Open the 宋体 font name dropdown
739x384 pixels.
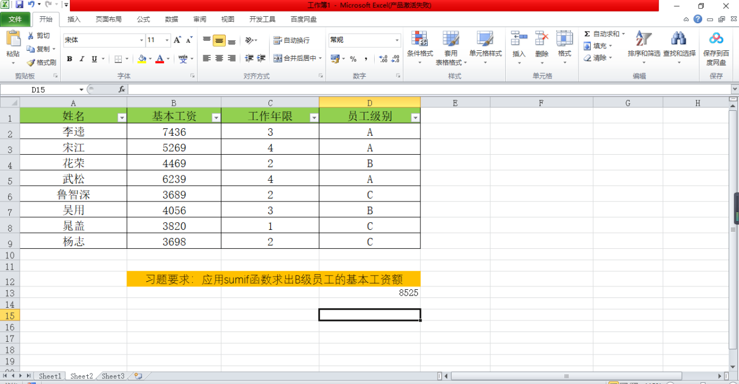pos(141,40)
